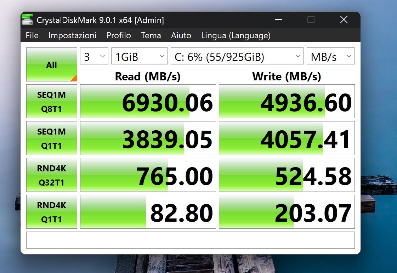
Task: Open the drive dropdown showing C: 6%
Action: point(237,56)
